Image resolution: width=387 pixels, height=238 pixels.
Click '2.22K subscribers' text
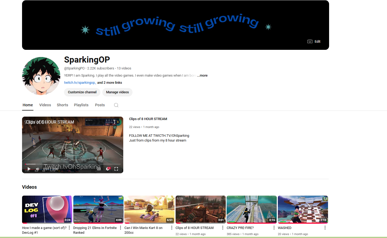(x=101, y=68)
